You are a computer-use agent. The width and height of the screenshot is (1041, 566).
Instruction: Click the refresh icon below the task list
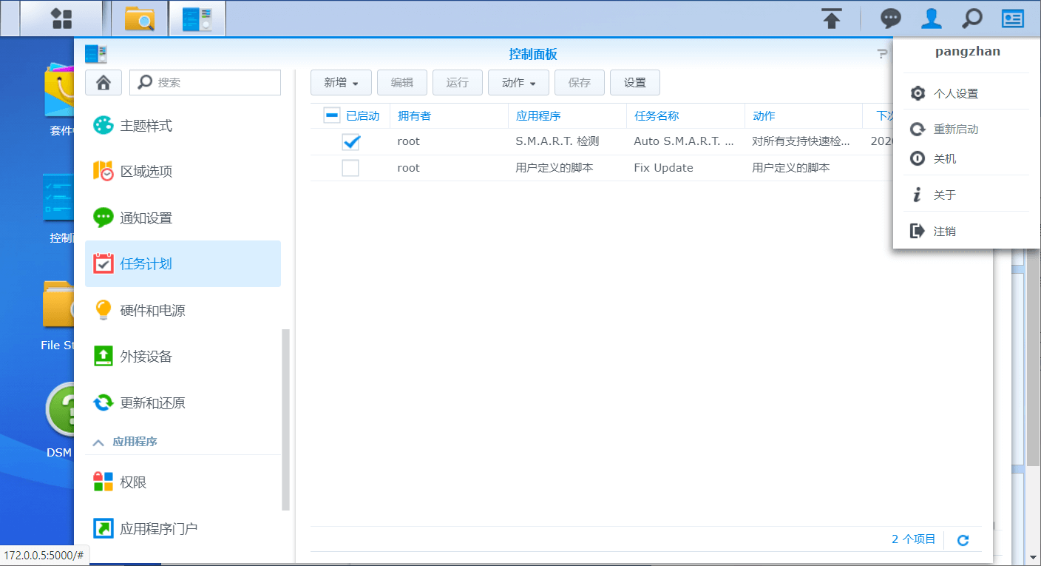(963, 540)
